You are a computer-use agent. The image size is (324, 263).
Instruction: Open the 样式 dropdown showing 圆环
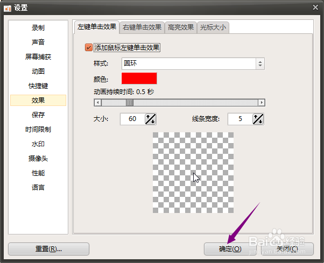point(193,63)
